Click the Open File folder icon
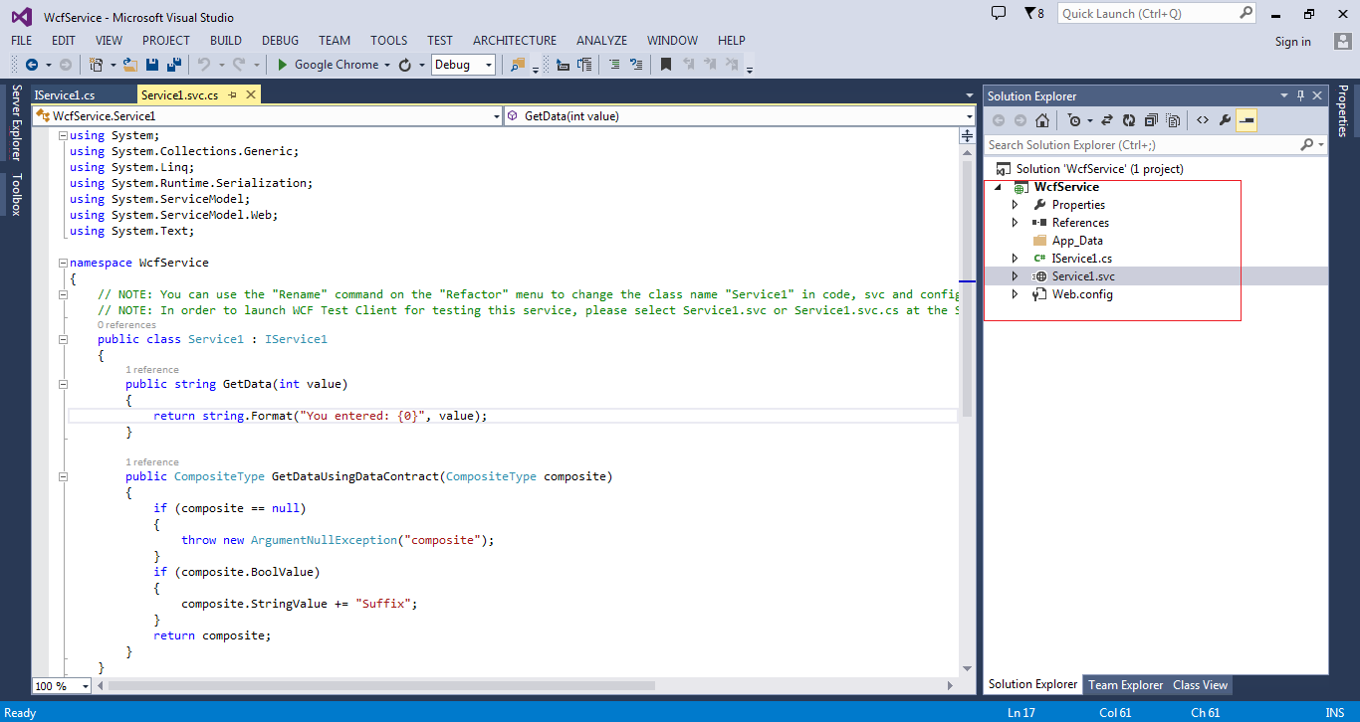The image size is (1360, 722). coord(129,65)
